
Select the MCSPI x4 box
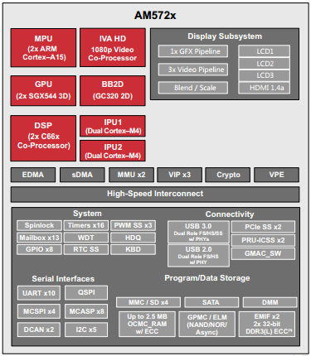[x=39, y=311]
